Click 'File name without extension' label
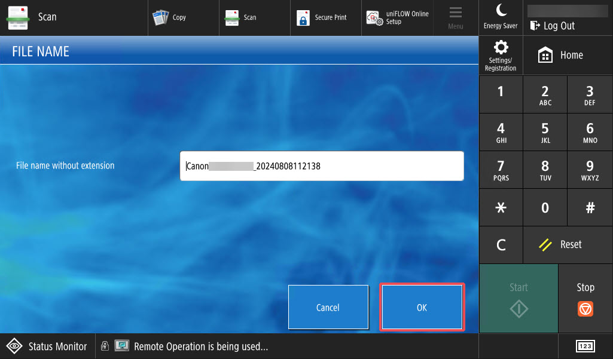Image resolution: width=613 pixels, height=359 pixels. (x=65, y=165)
